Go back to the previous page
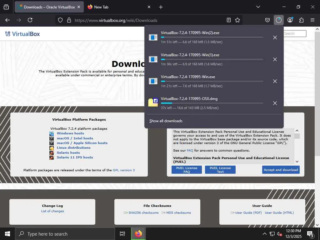 click(7, 20)
